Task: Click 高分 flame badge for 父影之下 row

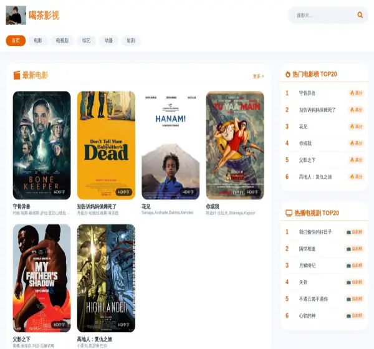Action: point(356,160)
